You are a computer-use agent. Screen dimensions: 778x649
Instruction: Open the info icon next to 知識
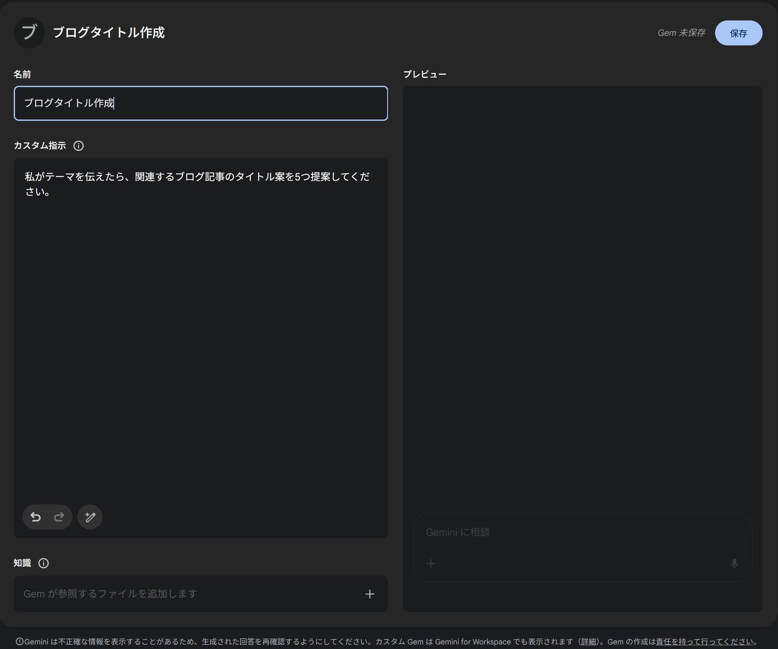pyautogui.click(x=43, y=563)
